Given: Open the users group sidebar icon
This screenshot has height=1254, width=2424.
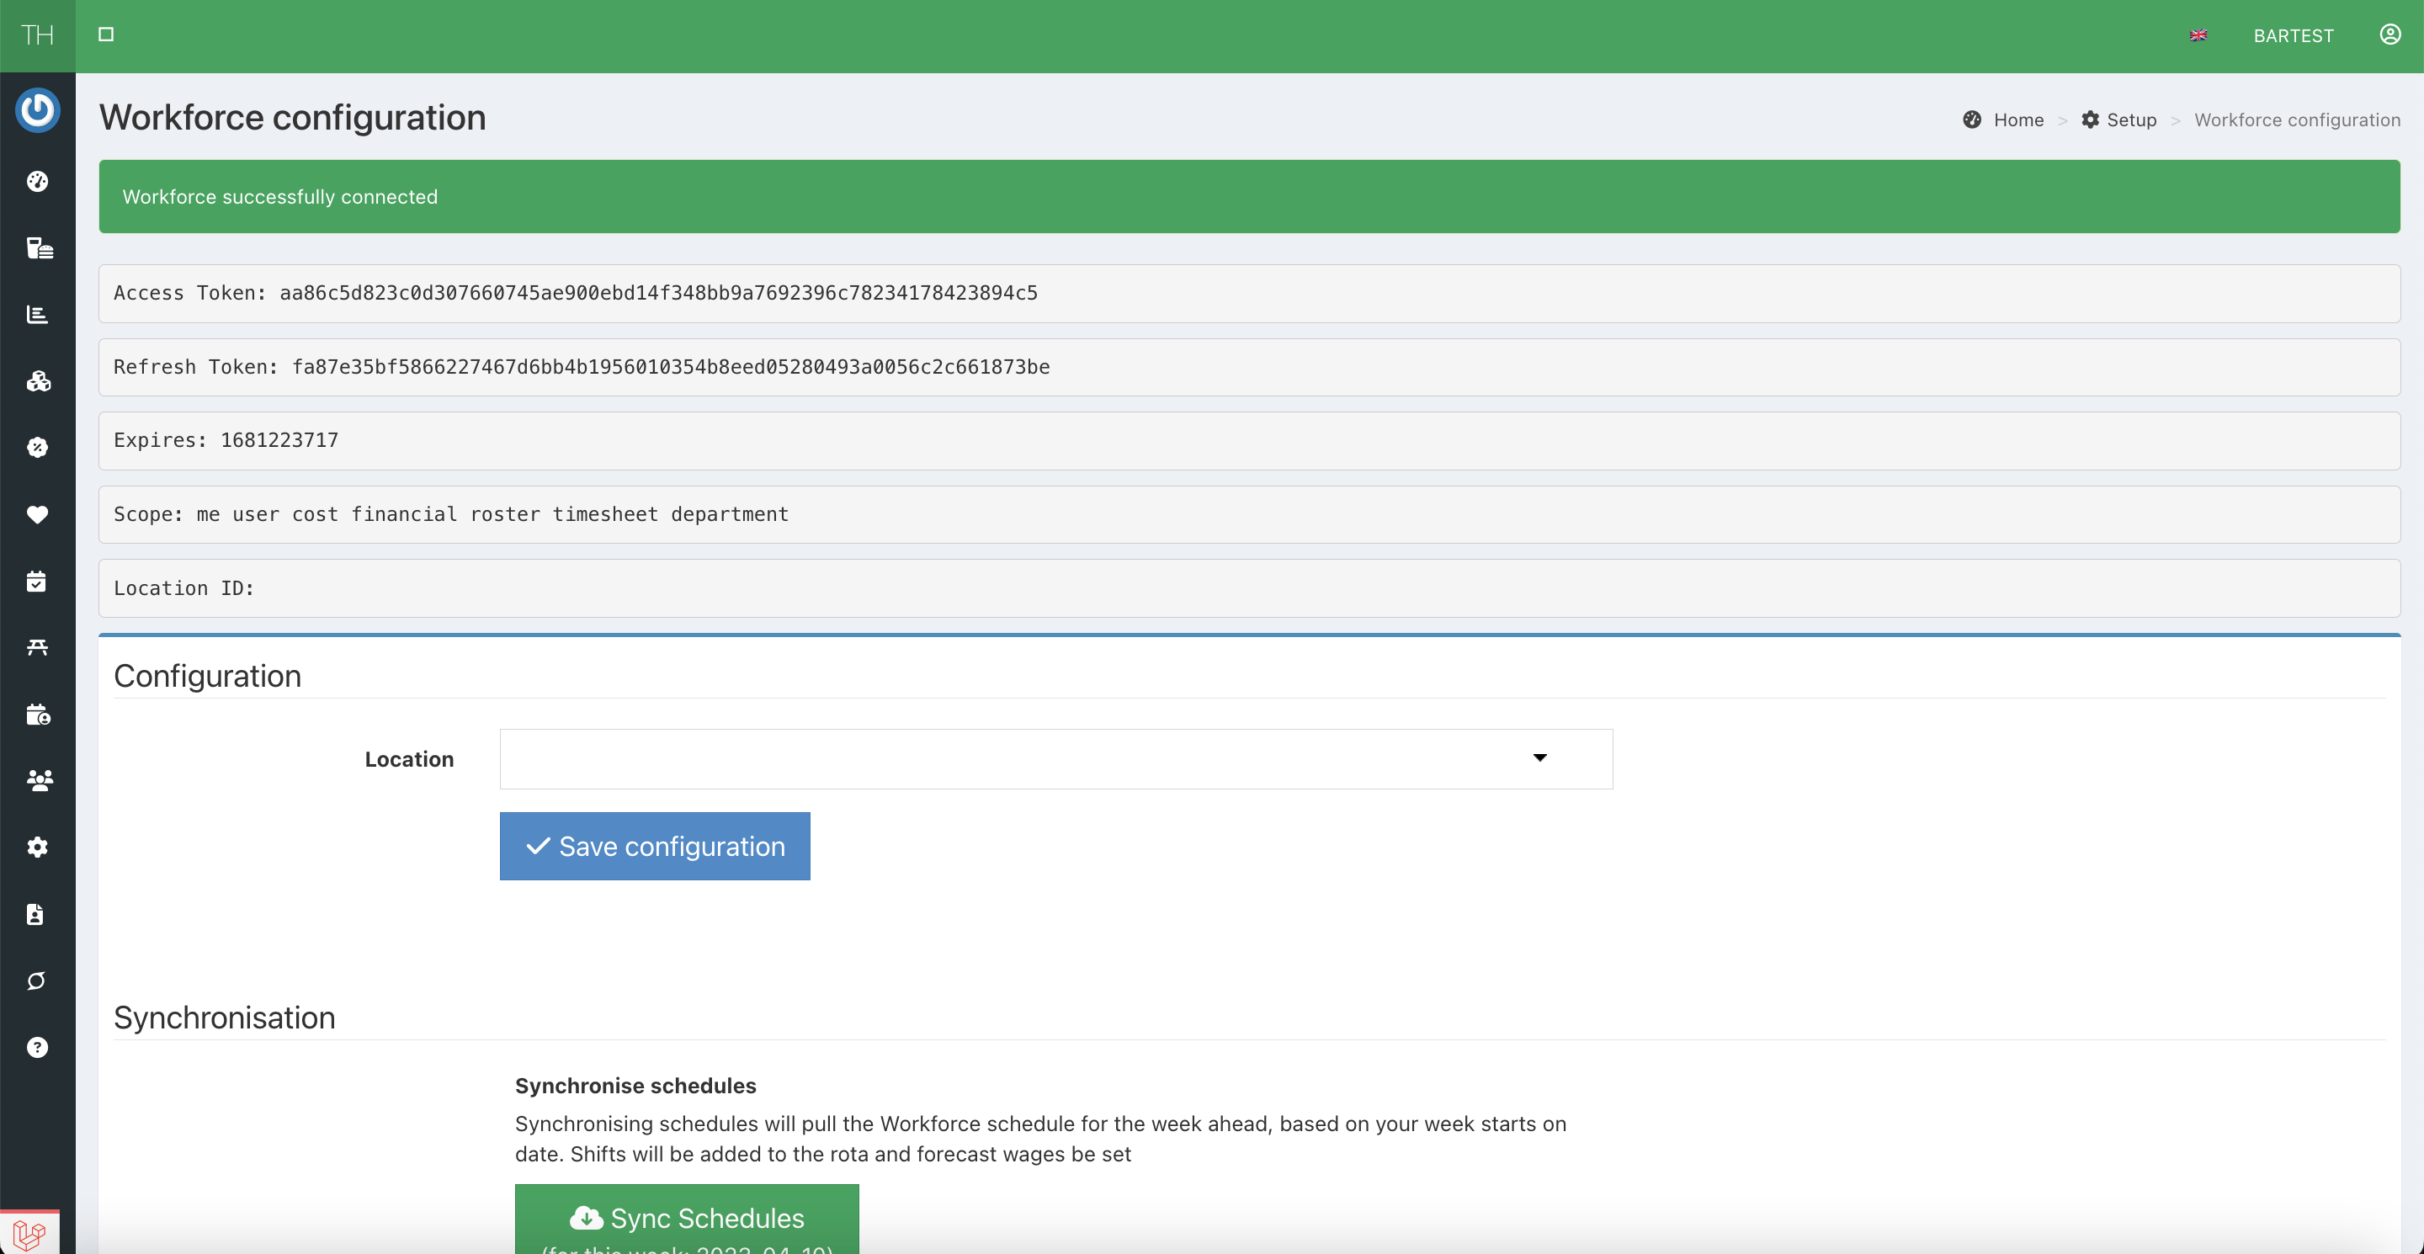Looking at the screenshot, I should click(39, 780).
